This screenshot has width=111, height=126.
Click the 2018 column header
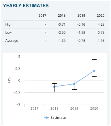62,16
